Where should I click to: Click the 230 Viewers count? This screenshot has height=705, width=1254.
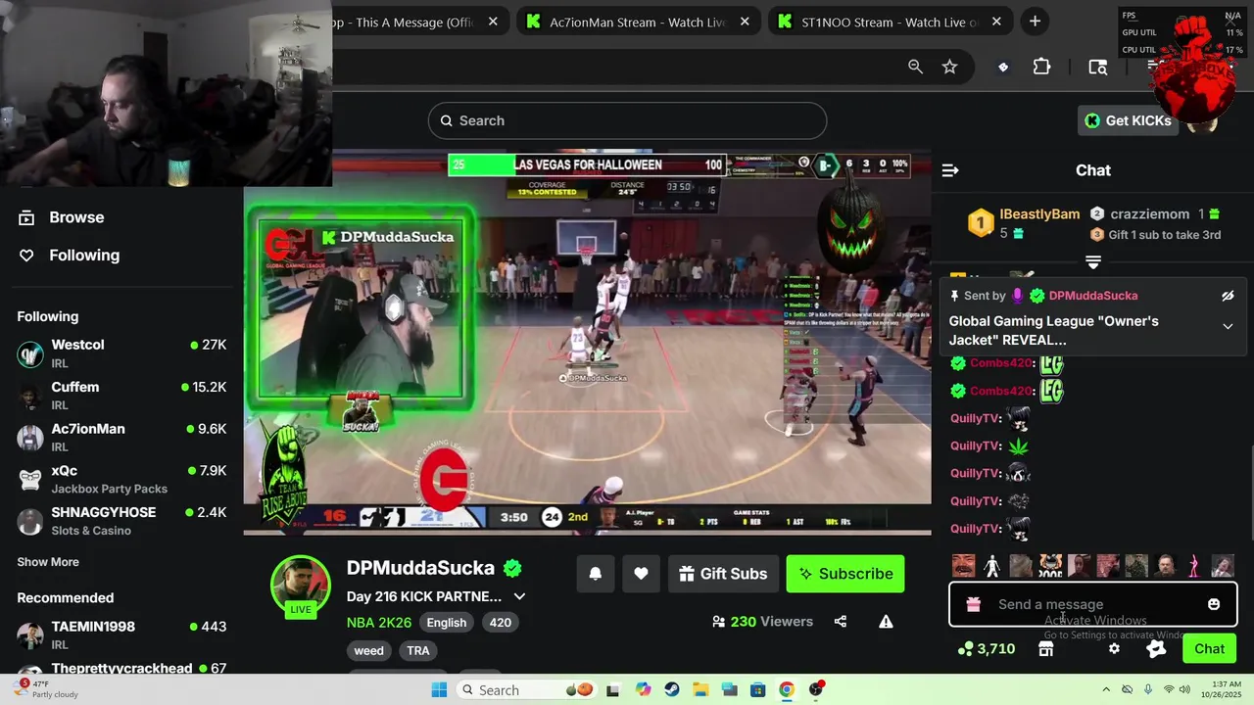762,622
